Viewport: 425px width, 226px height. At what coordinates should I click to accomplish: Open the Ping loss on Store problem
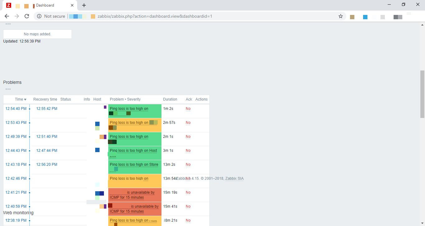tap(133, 165)
